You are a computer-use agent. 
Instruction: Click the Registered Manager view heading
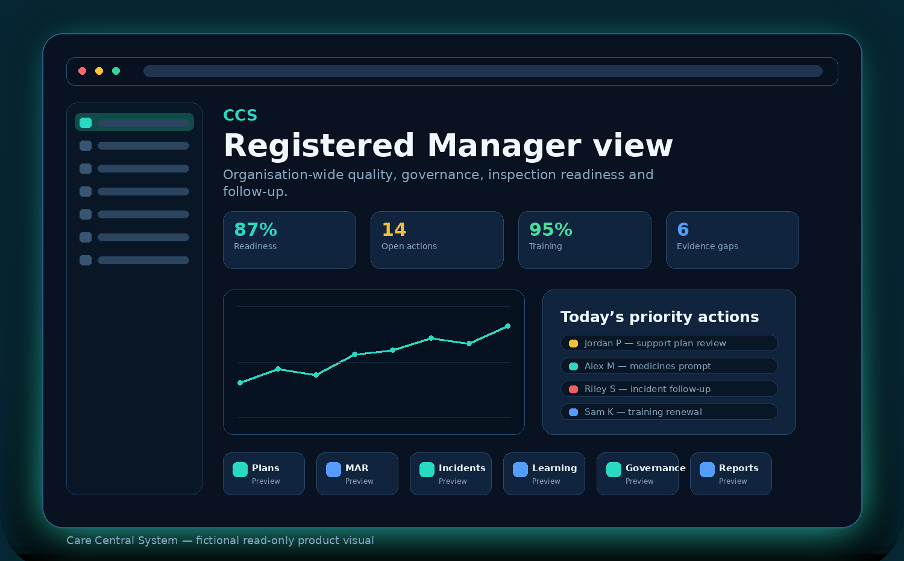448,145
